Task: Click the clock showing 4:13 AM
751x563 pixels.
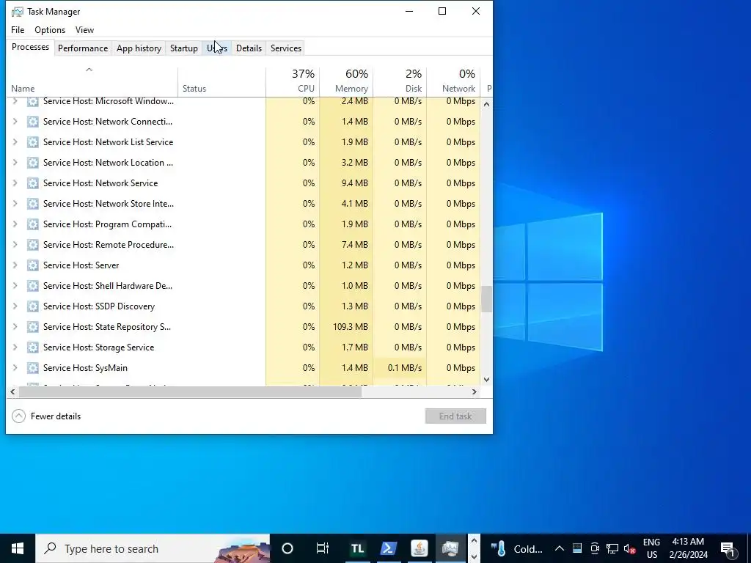Action: coord(688,548)
